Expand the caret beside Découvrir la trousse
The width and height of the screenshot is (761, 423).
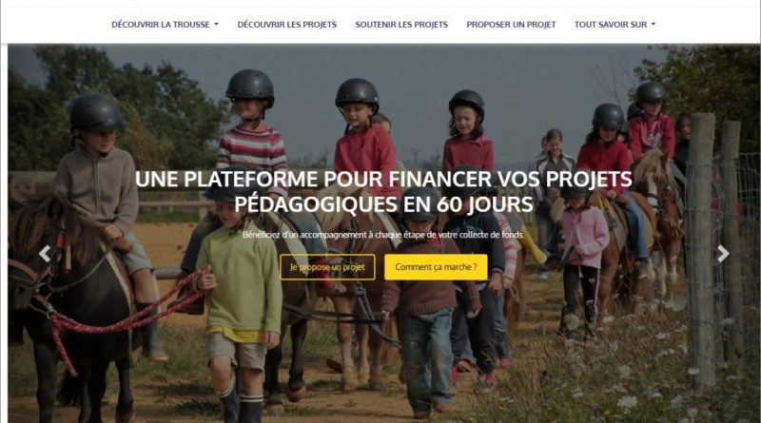click(x=217, y=25)
